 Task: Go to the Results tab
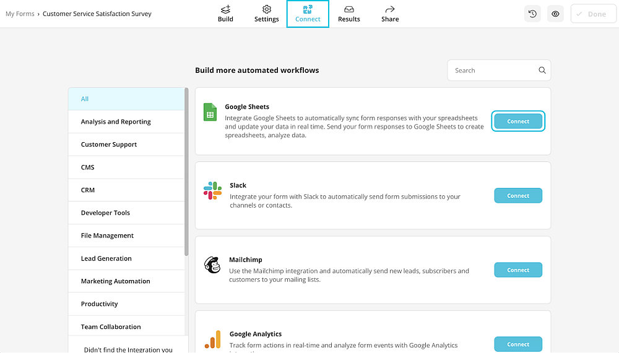tap(349, 14)
